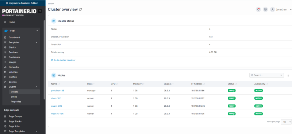Viewport: 292px width, 134px height.
Task: Sort nodes by Availability column
Action: click(261, 84)
